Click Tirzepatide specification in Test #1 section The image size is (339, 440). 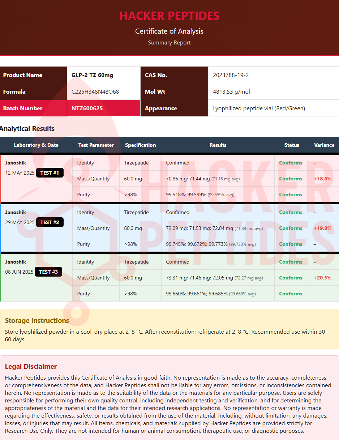point(136,163)
